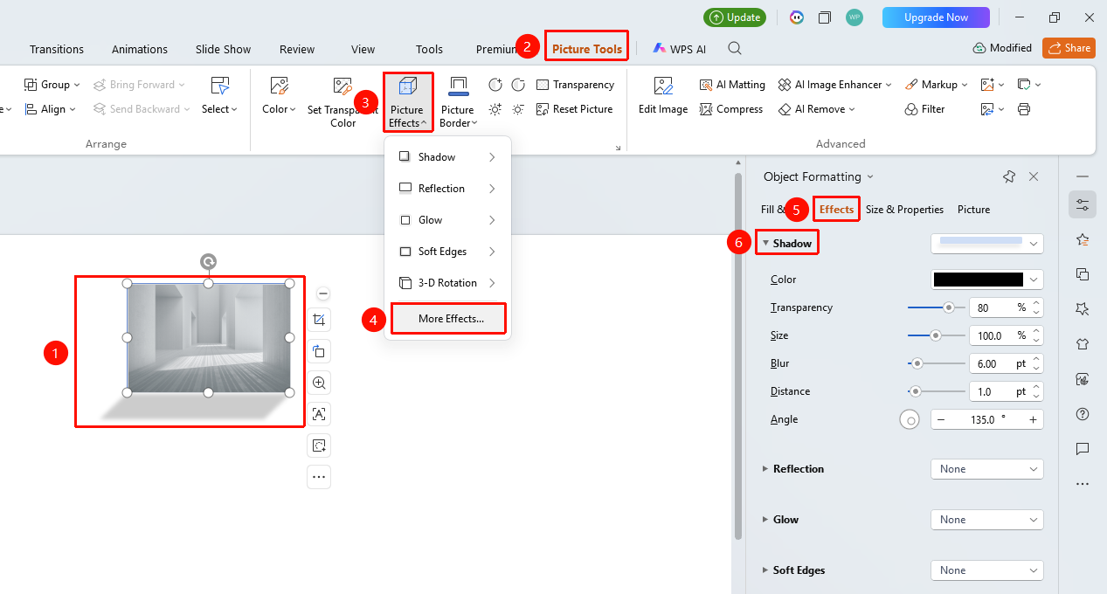Click the magnifier zoom icon beside the picture
Viewport: 1107px width, 594px height.
point(319,383)
